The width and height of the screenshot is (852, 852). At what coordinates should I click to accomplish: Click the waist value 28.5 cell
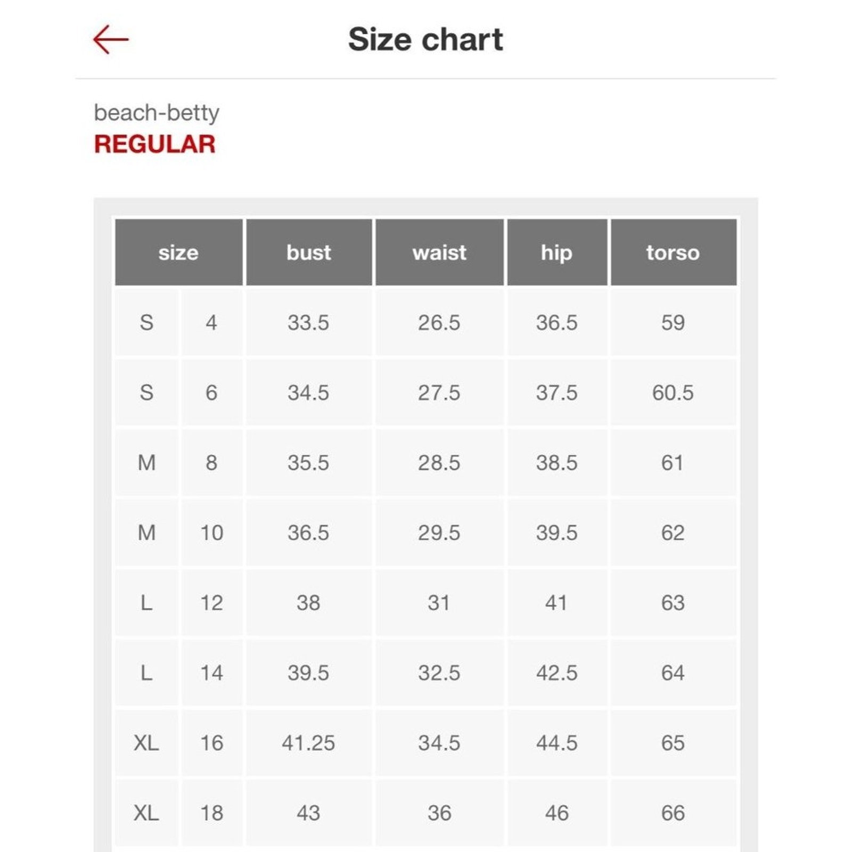pyautogui.click(x=439, y=463)
